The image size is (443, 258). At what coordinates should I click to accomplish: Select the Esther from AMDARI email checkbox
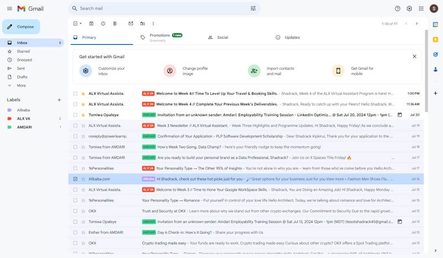pyautogui.click(x=75, y=233)
